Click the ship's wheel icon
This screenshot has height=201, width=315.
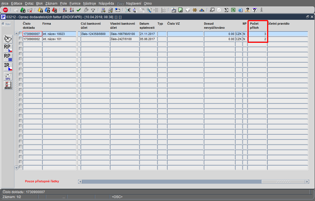[194, 10]
